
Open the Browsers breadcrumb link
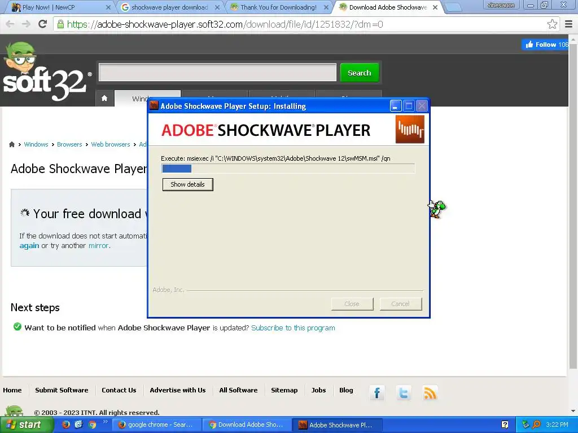click(x=69, y=144)
